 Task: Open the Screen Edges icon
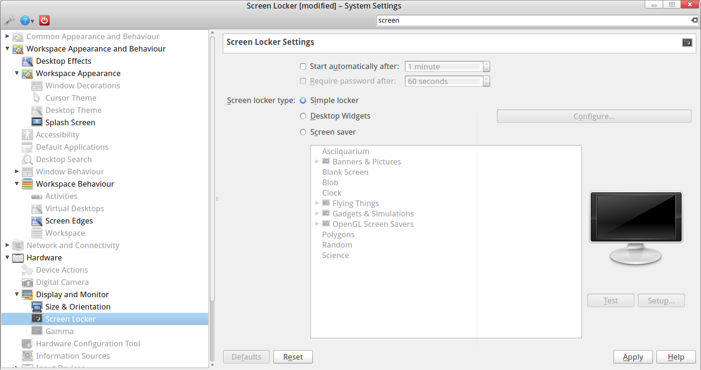pyautogui.click(x=37, y=221)
